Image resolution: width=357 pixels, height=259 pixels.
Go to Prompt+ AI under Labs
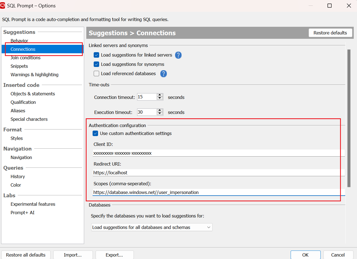click(22, 213)
